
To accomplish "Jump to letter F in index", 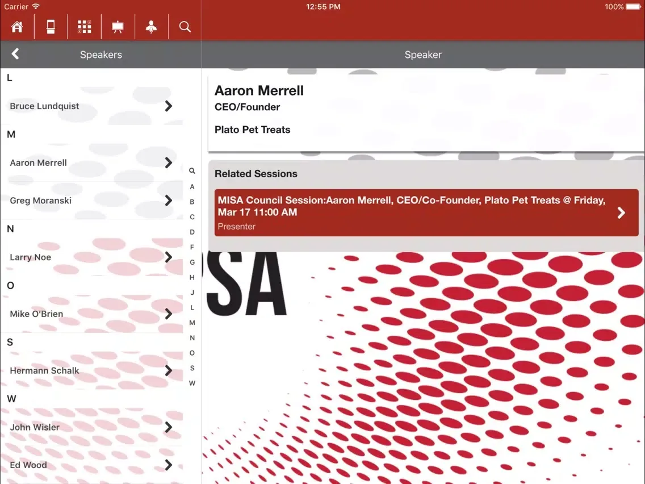I will point(192,247).
